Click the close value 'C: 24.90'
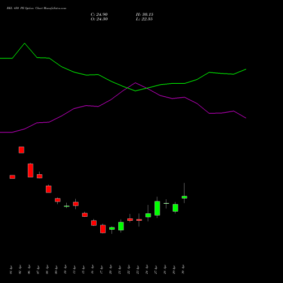Image resolution: width=283 pixels, height=283 pixels. [99, 15]
